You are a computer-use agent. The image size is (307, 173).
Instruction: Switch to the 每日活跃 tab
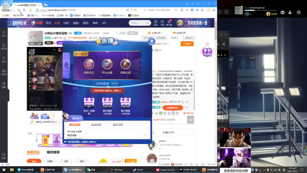point(74,125)
